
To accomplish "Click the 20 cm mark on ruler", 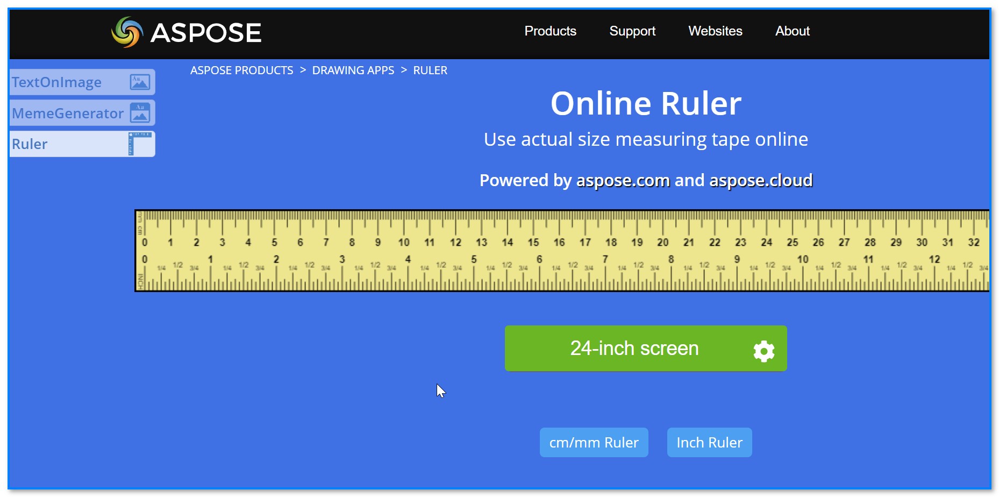I will coord(663,243).
